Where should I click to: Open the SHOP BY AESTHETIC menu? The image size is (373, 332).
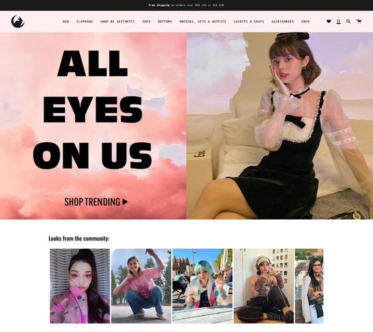tap(117, 22)
